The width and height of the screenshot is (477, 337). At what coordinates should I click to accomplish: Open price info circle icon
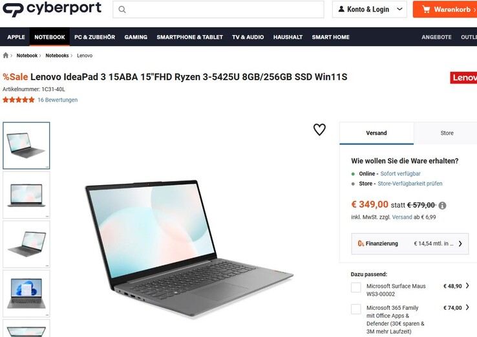pyautogui.click(x=442, y=206)
